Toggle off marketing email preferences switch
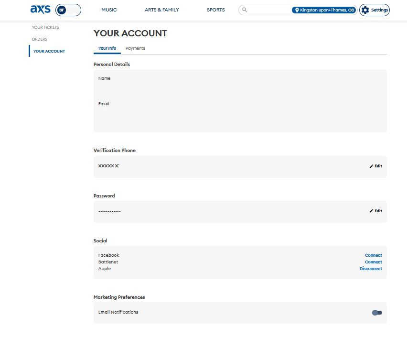The width and height of the screenshot is (407, 338). tap(377, 312)
